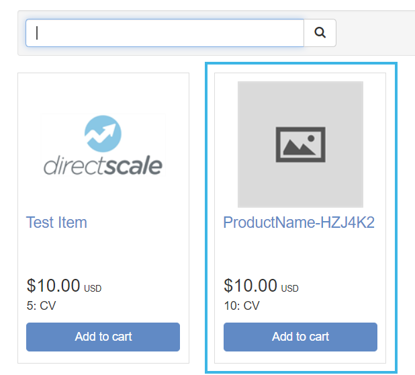Click the $10.00 price under Test Item
Viewport: 415px width, 375px height.
[x=54, y=286]
